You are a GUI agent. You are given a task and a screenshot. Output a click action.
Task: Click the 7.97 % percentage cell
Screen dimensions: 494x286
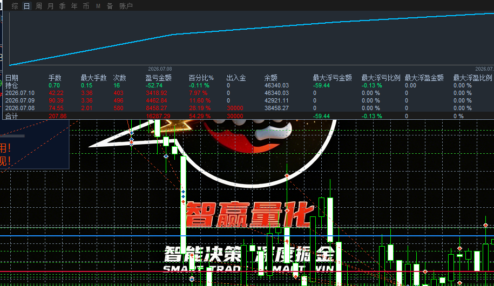point(198,93)
